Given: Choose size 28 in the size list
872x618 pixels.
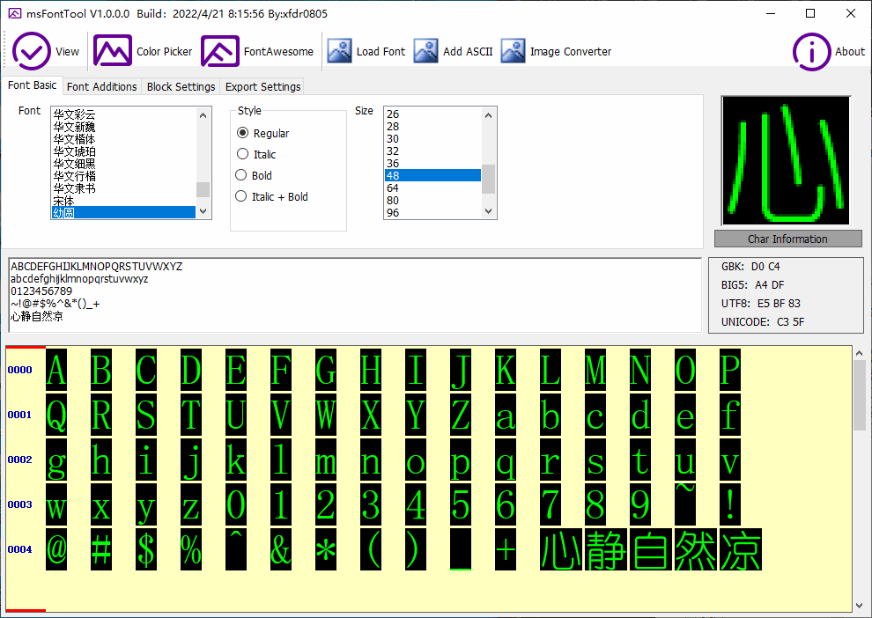Looking at the screenshot, I should pos(432,126).
